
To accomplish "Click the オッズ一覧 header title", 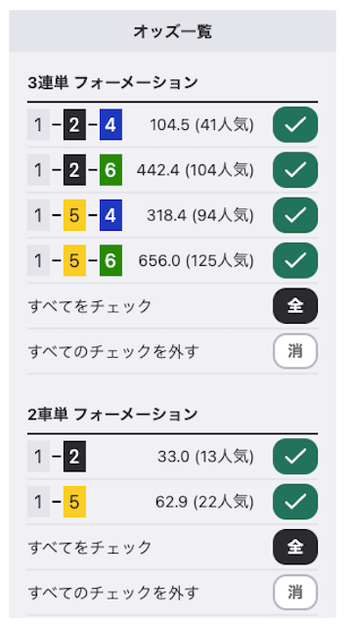I will coord(173,31).
